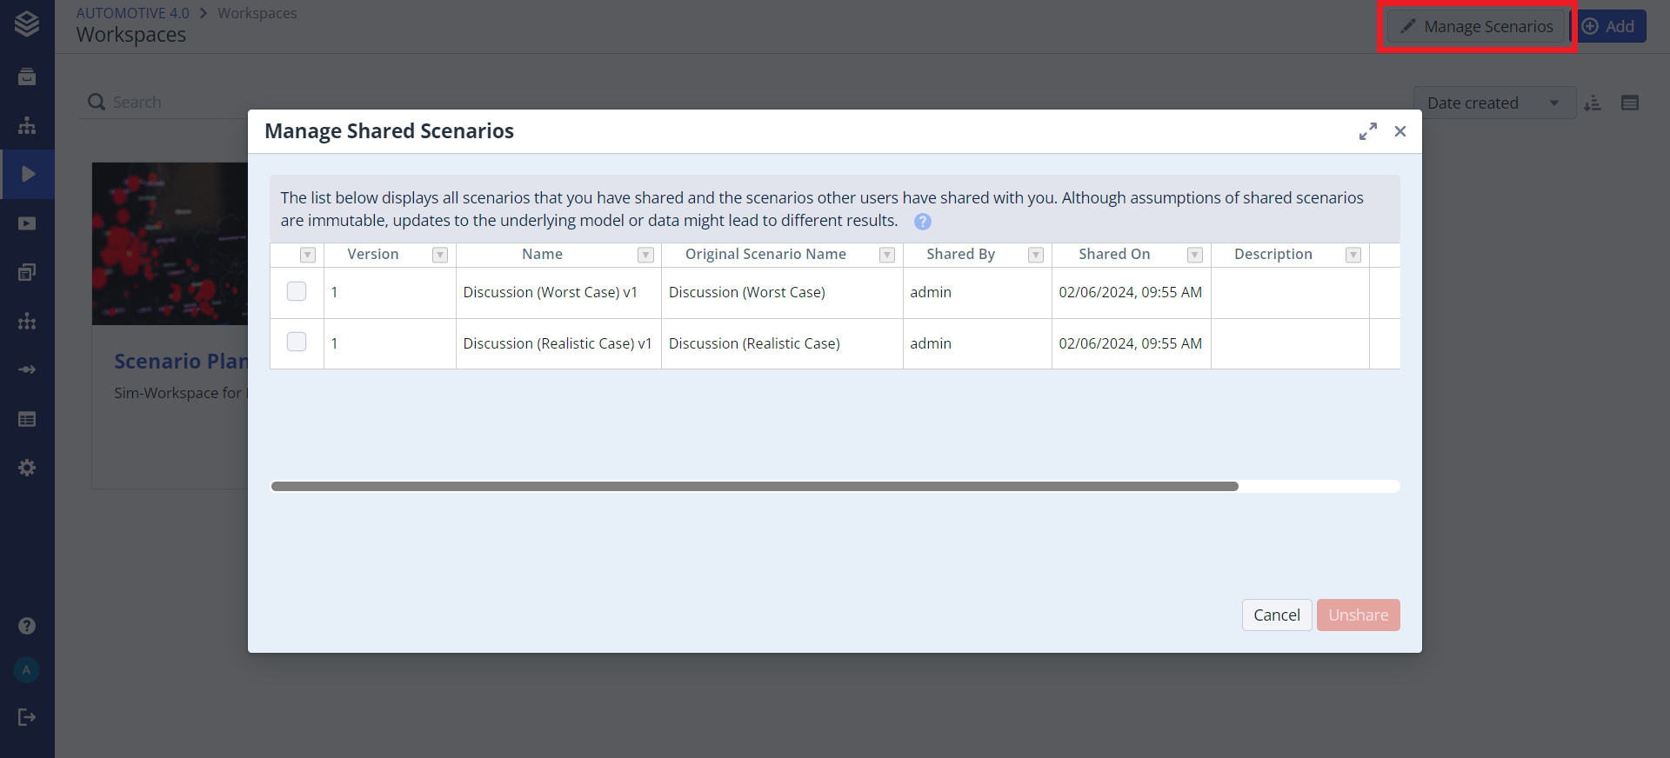Screen dimensions: 1670x758
Task: Click the help question-mark icon in info text
Action: [923, 222]
